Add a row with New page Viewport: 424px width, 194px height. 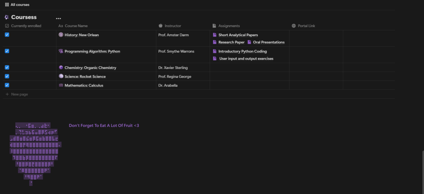[x=19, y=94]
